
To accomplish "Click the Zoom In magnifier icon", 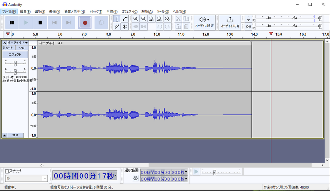I will point(136,19).
